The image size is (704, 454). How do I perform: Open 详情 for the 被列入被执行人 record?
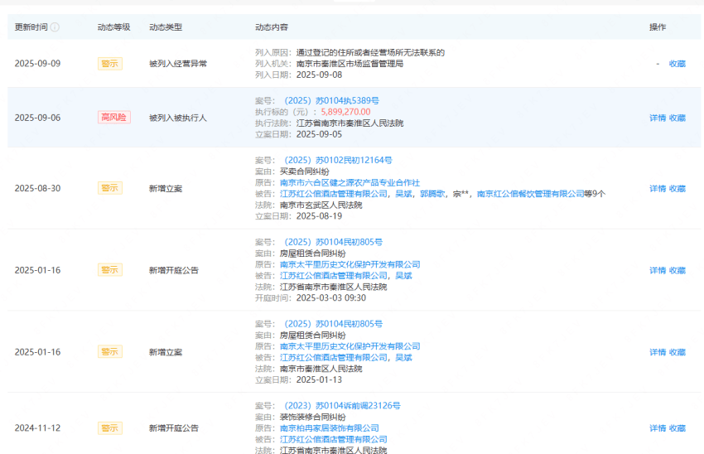pos(657,118)
